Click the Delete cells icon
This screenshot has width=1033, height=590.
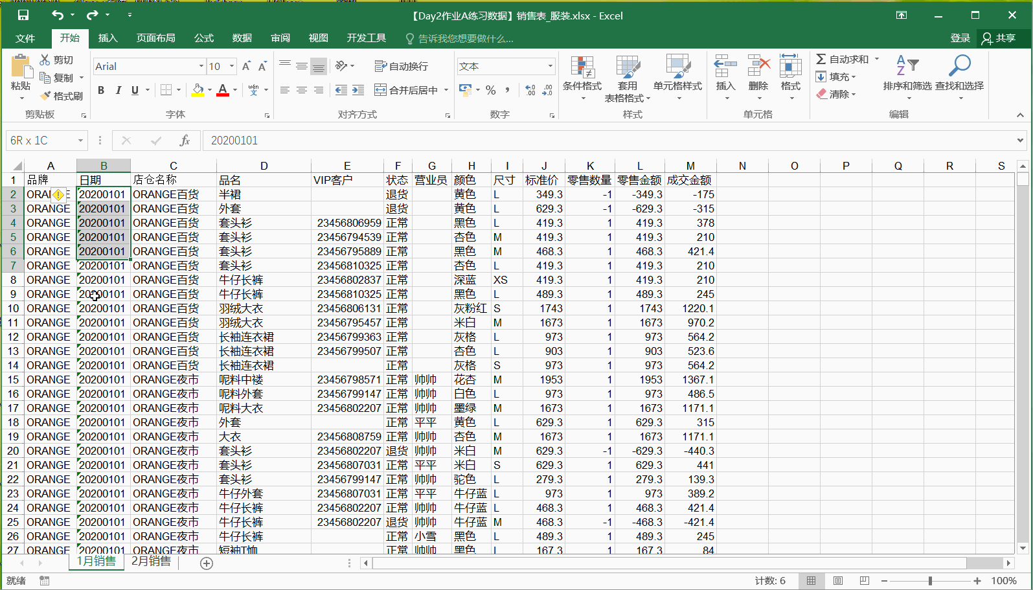click(x=758, y=66)
